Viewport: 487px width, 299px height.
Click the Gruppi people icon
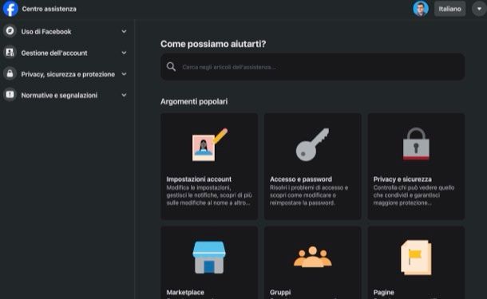313,257
